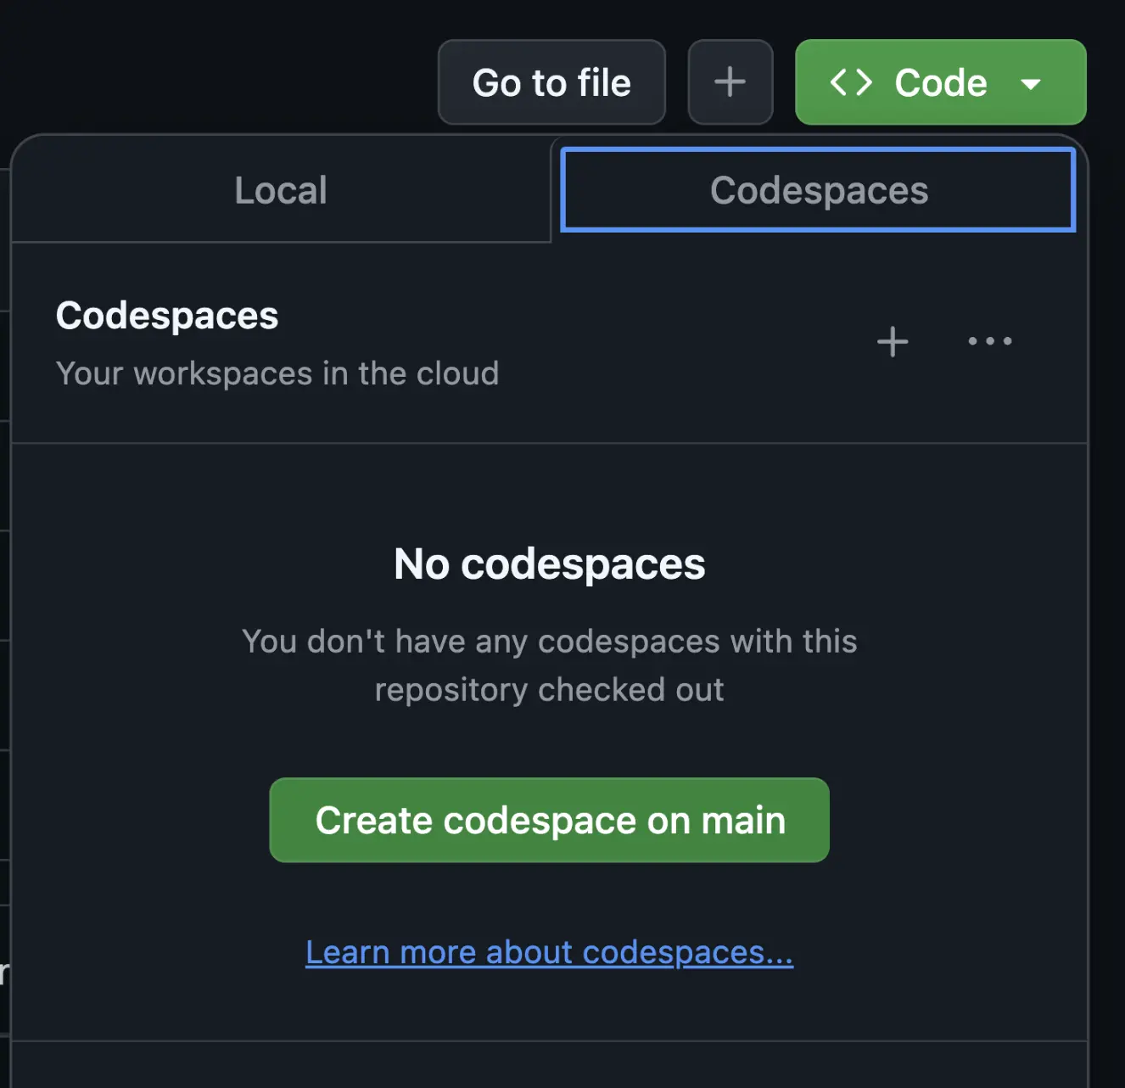This screenshot has height=1088, width=1125.
Task: Start a new codespace using the panel plus icon
Action: (892, 342)
